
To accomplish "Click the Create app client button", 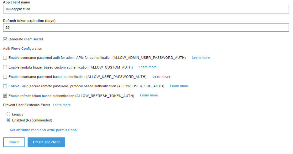I will [x=46, y=142].
